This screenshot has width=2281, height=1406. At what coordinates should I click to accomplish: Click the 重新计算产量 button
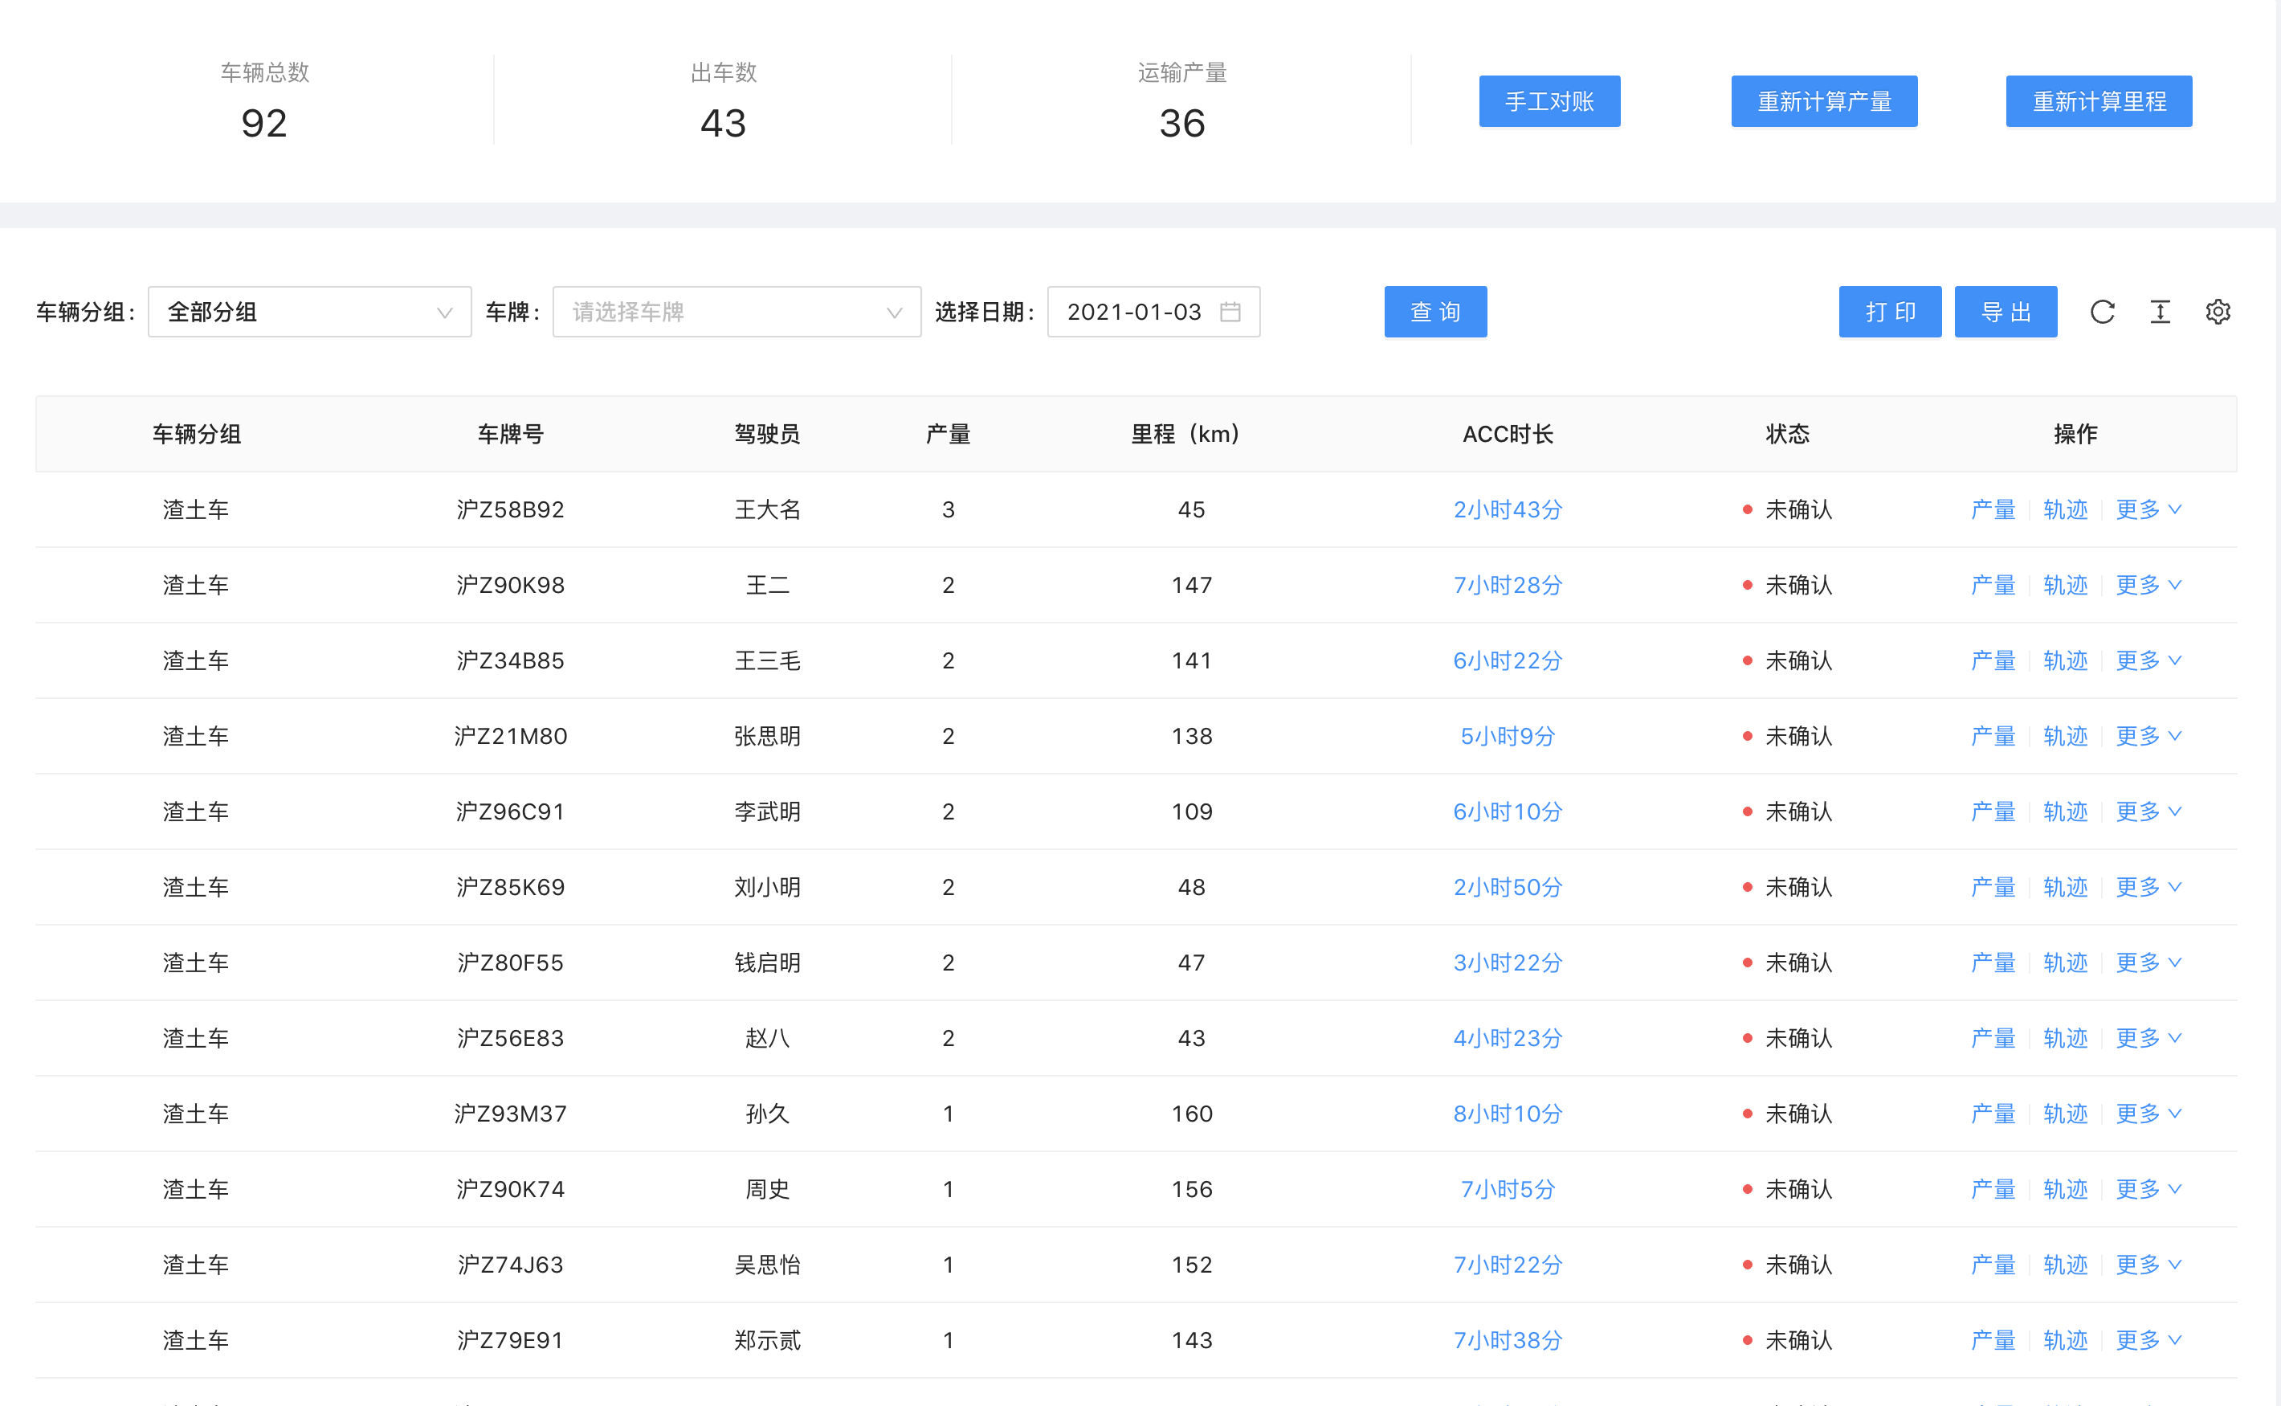click(x=1824, y=101)
